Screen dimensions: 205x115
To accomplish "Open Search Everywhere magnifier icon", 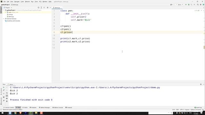I will (198, 4).
